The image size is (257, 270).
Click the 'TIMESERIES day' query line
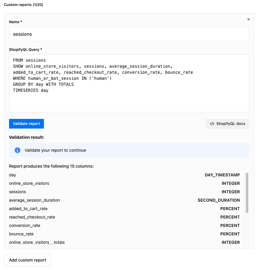pos(31,90)
